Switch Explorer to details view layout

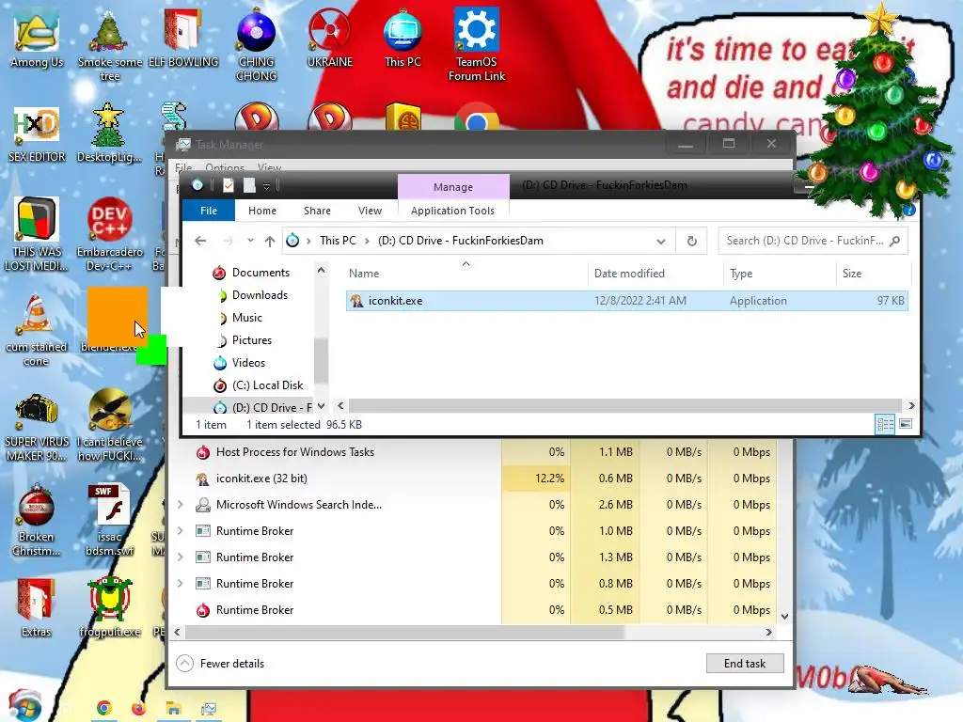click(885, 424)
